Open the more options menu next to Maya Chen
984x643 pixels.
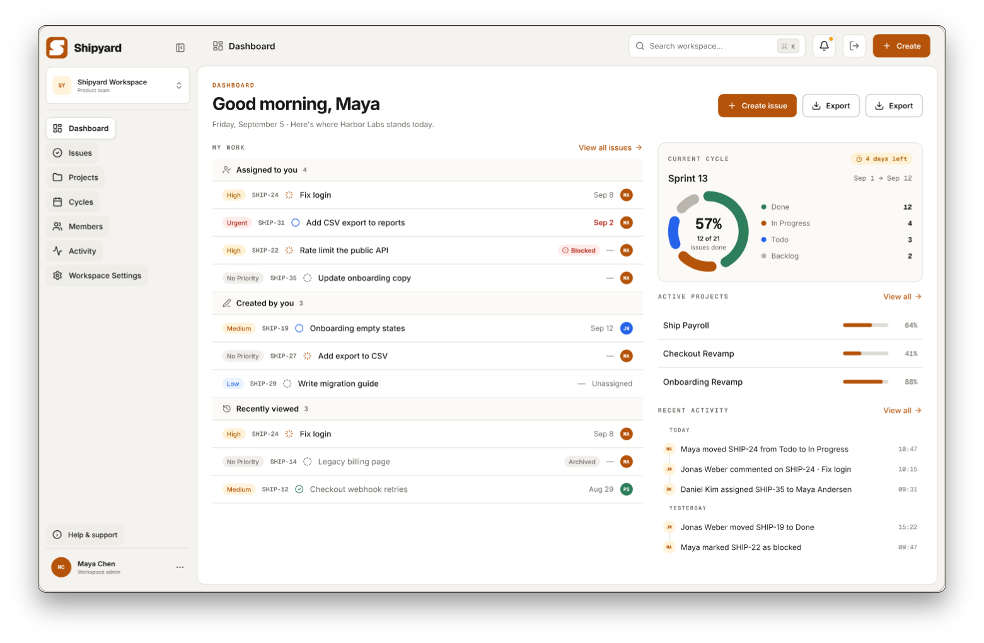180,567
